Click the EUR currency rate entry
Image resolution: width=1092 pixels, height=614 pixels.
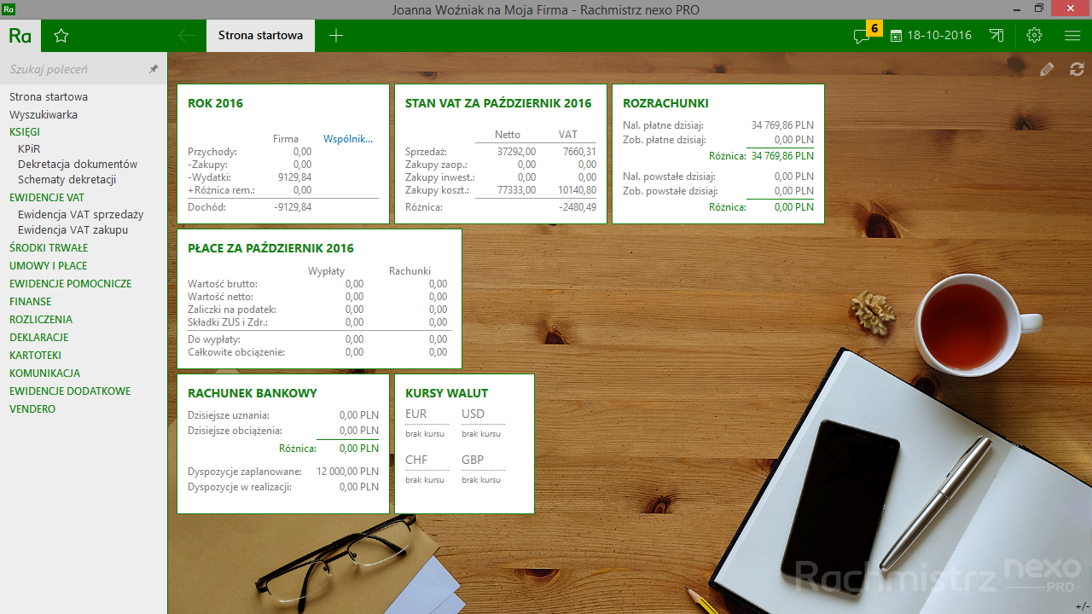pyautogui.click(x=416, y=414)
